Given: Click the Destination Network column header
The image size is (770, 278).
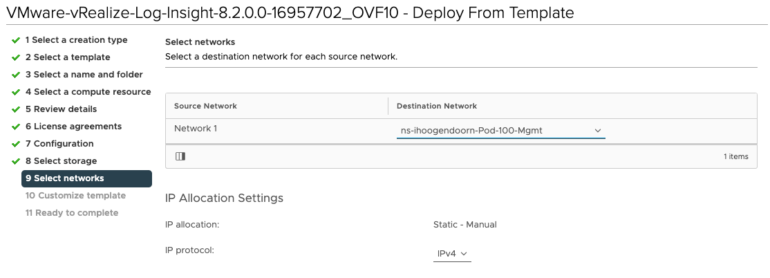Looking at the screenshot, I should pyautogui.click(x=436, y=106).
